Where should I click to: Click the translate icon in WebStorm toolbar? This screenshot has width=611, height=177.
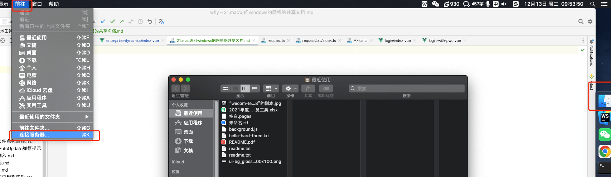[x=161, y=21]
